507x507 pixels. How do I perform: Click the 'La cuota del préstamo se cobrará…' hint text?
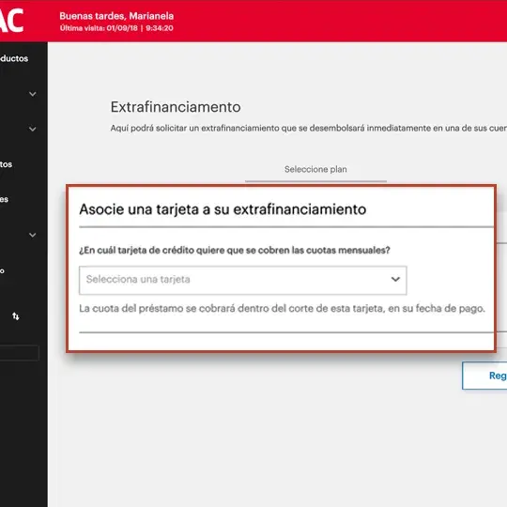click(282, 309)
